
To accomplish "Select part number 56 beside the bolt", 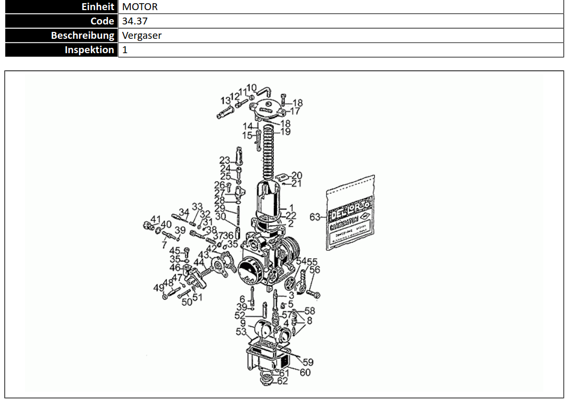I will click(x=315, y=270).
